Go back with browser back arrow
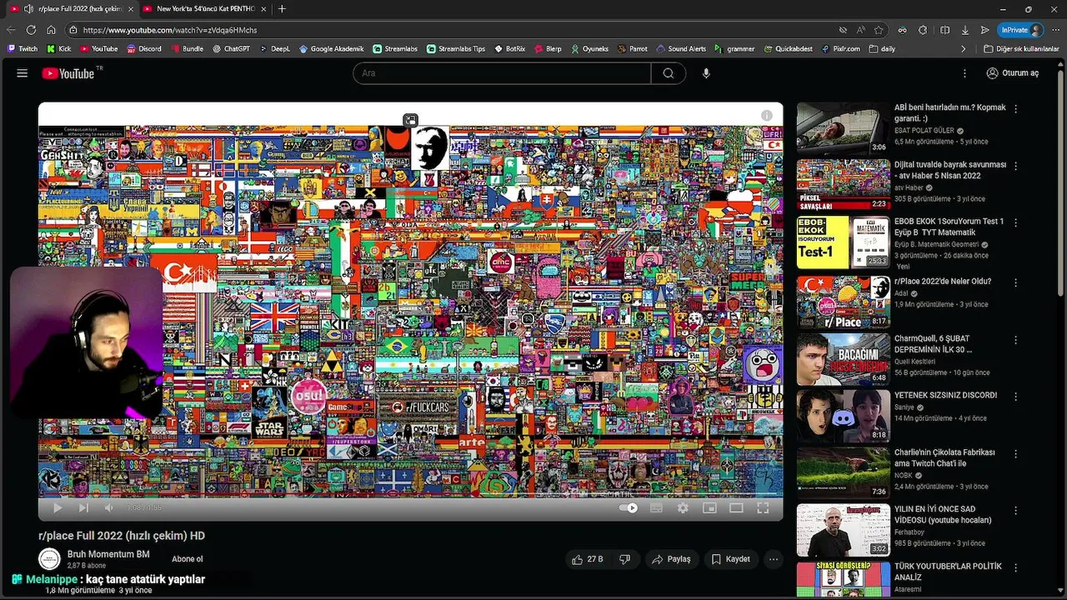 click(x=11, y=30)
